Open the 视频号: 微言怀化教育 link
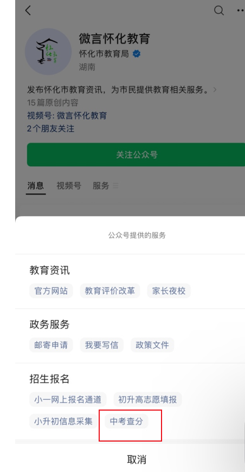245x472 pixels. (67, 116)
